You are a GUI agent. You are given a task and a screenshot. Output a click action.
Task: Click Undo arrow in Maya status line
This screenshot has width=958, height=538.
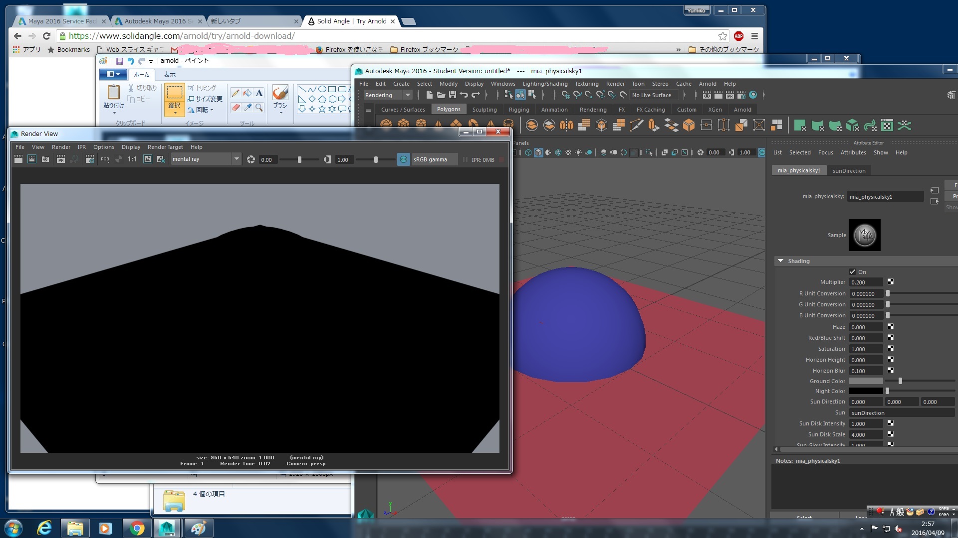[464, 95]
